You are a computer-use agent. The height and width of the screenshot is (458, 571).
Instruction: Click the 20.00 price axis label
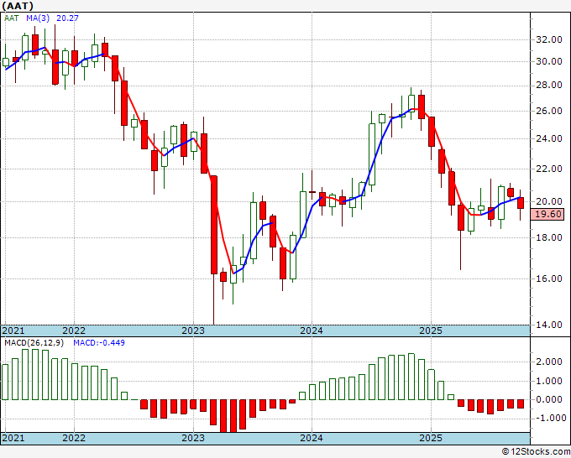[x=549, y=201]
